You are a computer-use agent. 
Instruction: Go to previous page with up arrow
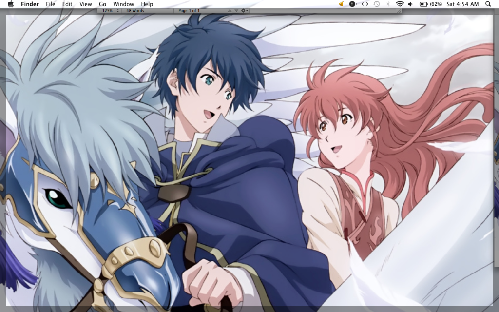tap(230, 10)
